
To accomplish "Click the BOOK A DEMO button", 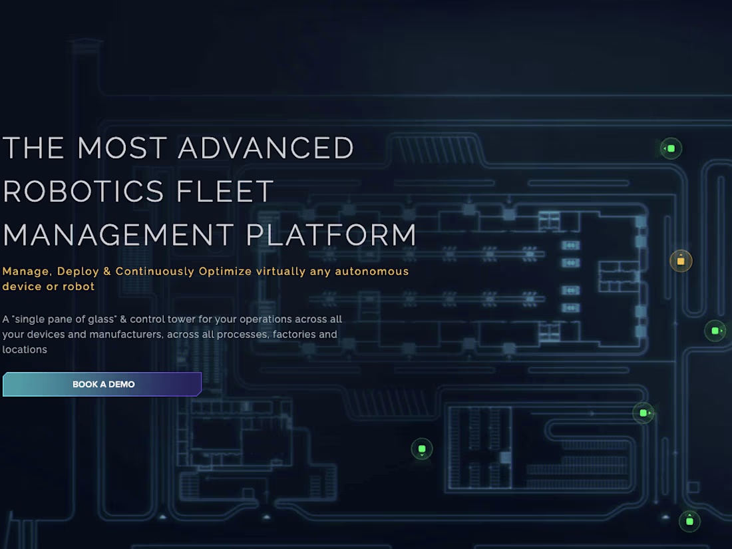I will (102, 384).
